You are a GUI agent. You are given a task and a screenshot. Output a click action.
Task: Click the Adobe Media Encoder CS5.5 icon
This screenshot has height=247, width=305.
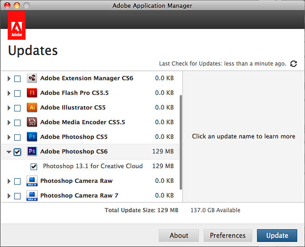pos(32,122)
